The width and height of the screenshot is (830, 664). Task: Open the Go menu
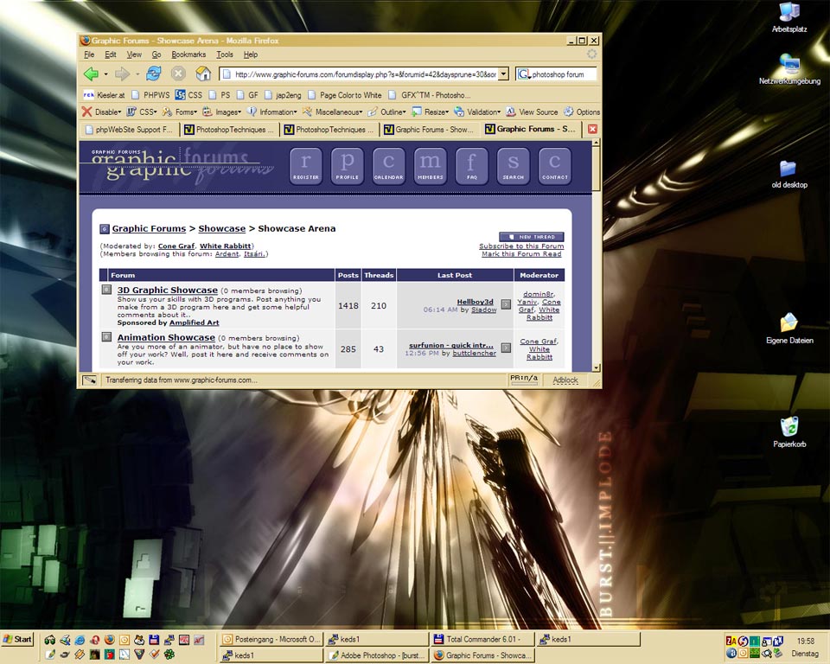pos(156,54)
